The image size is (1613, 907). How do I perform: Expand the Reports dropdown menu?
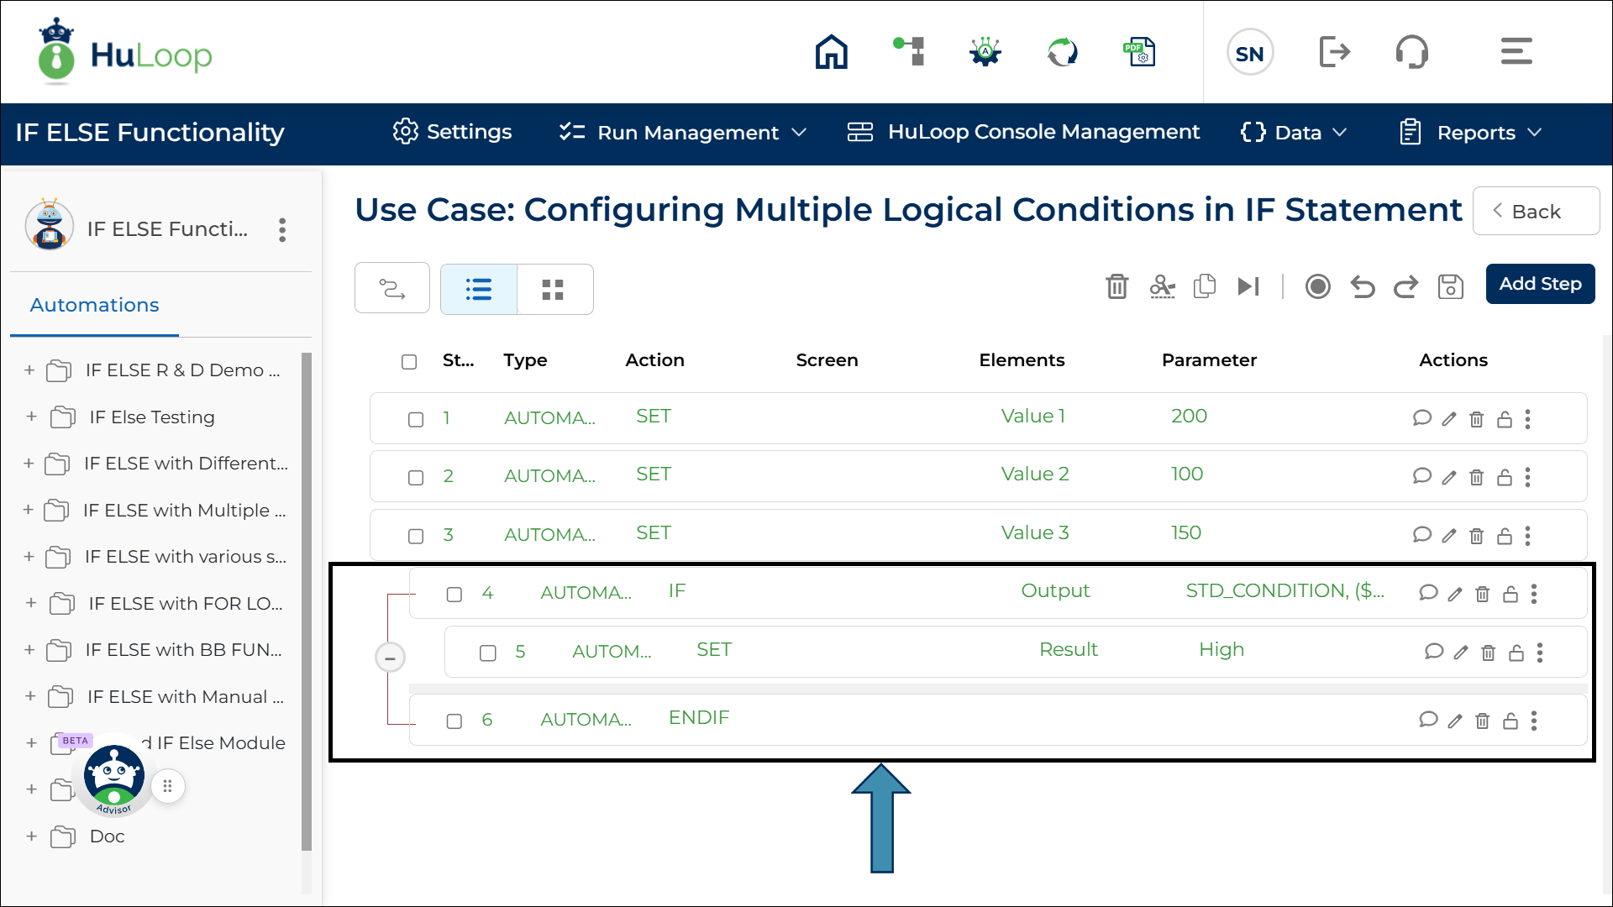click(1469, 132)
